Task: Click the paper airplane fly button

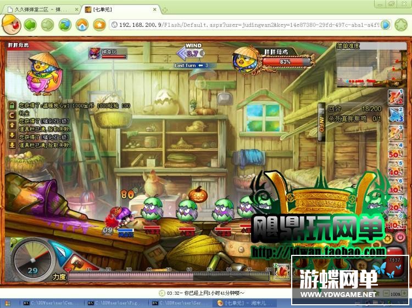Action: (61, 252)
